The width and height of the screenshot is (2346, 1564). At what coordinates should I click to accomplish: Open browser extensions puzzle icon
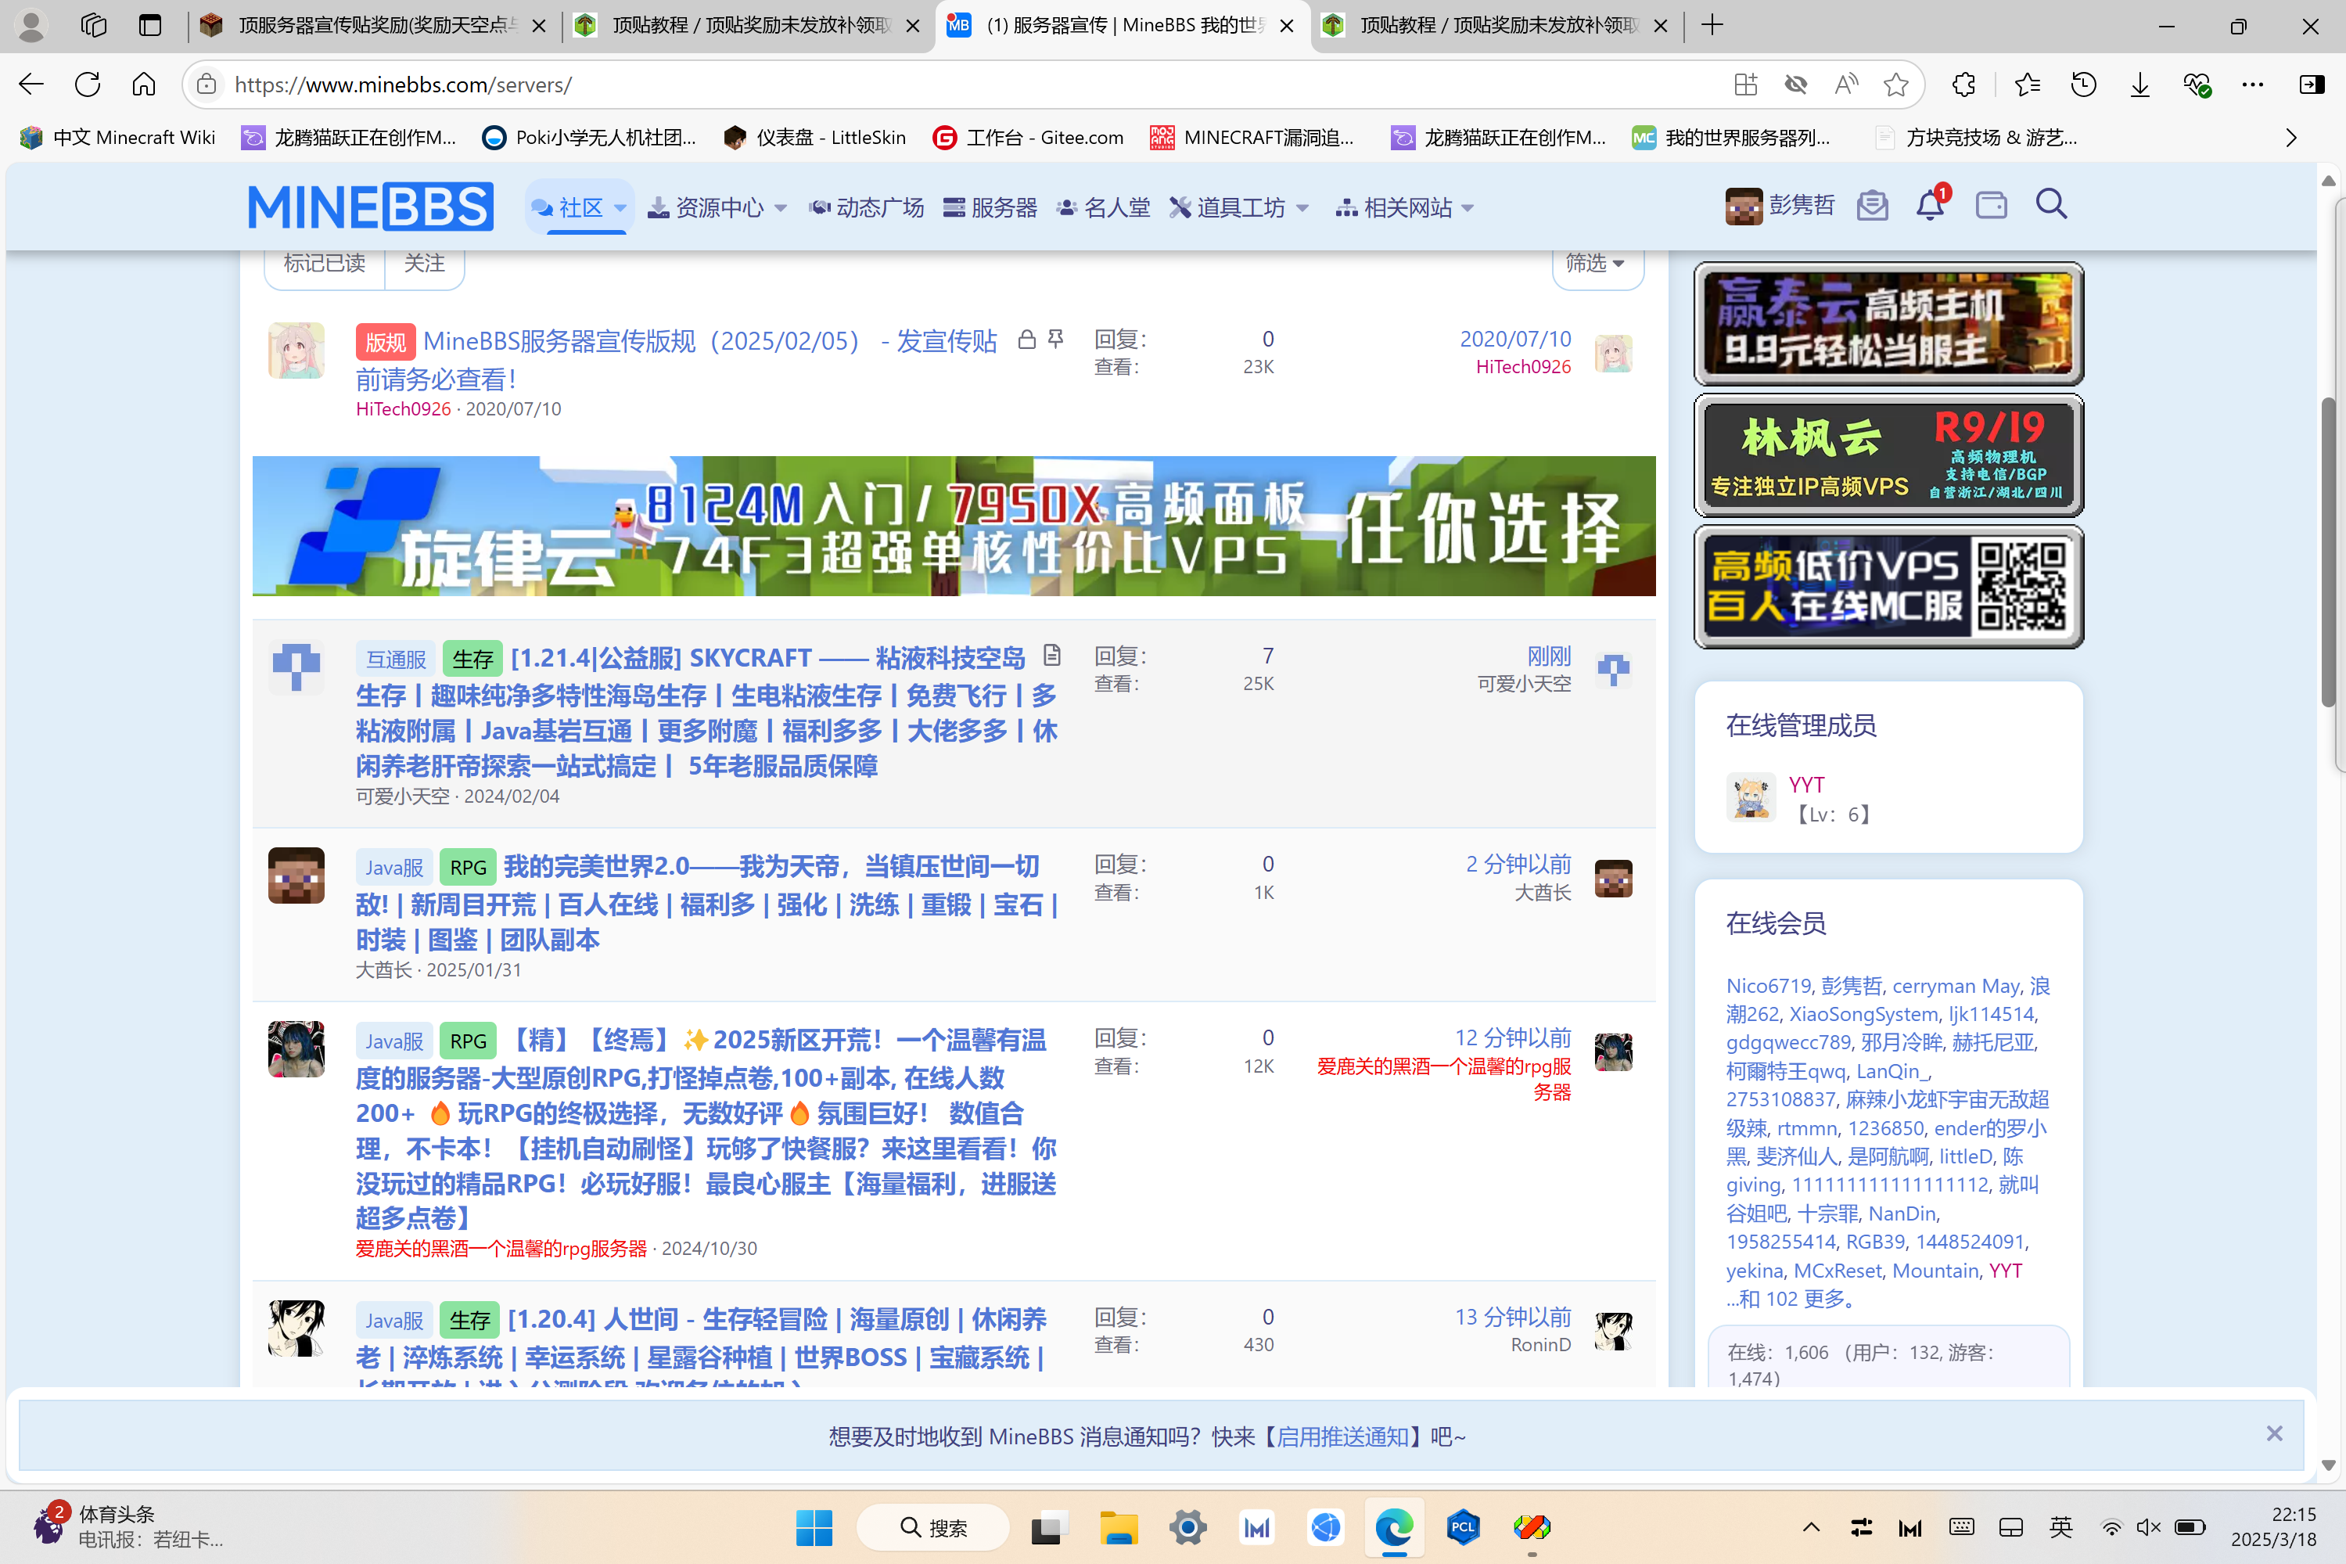[1963, 84]
